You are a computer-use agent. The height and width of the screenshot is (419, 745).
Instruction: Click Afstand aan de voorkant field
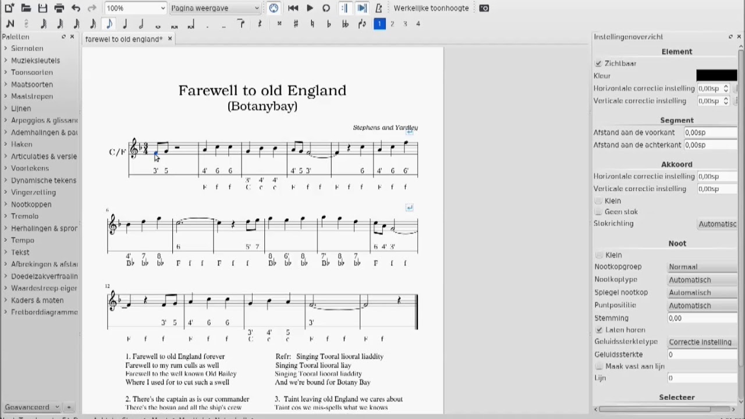click(x=711, y=133)
